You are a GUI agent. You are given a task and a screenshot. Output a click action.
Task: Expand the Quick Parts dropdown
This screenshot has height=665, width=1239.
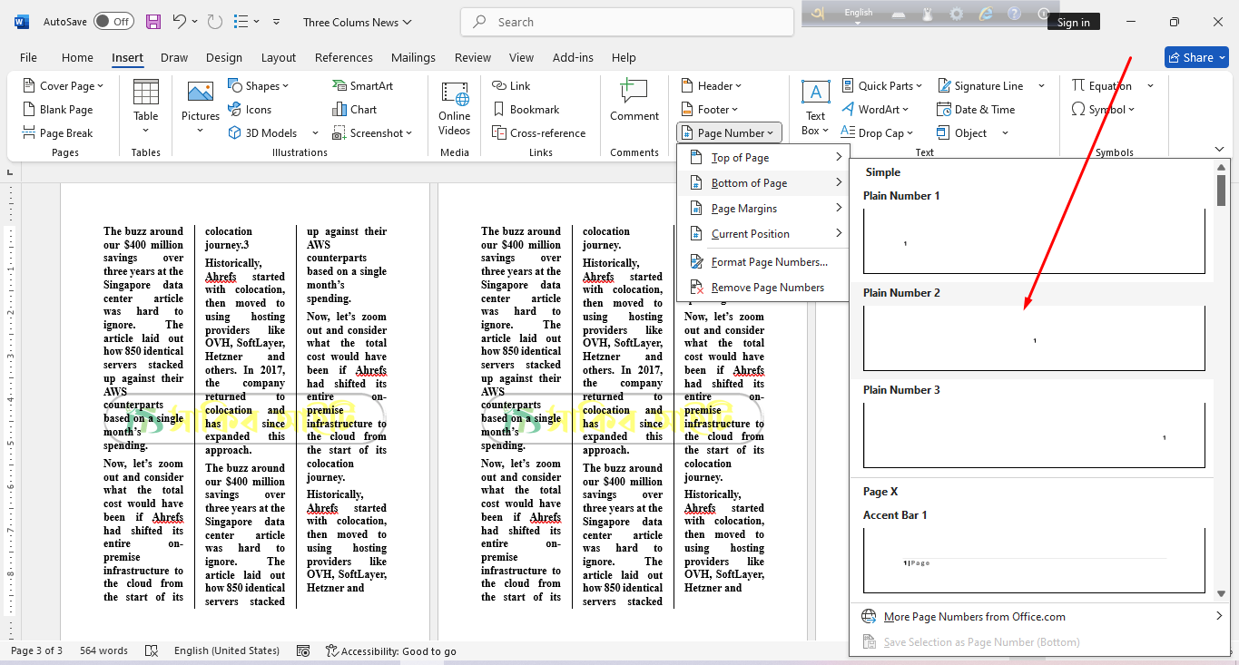(x=881, y=86)
